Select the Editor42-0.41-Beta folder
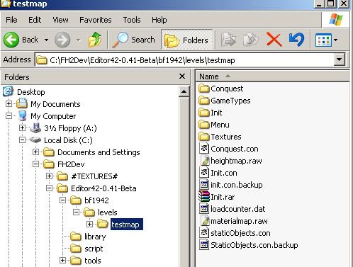The image size is (353, 267). 103,188
